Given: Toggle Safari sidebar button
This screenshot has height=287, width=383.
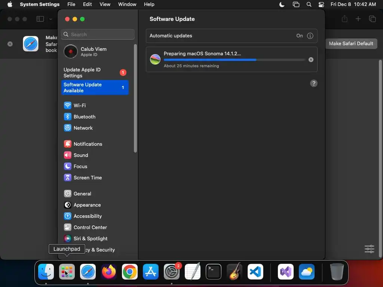Looking at the screenshot, I should click(40, 19).
